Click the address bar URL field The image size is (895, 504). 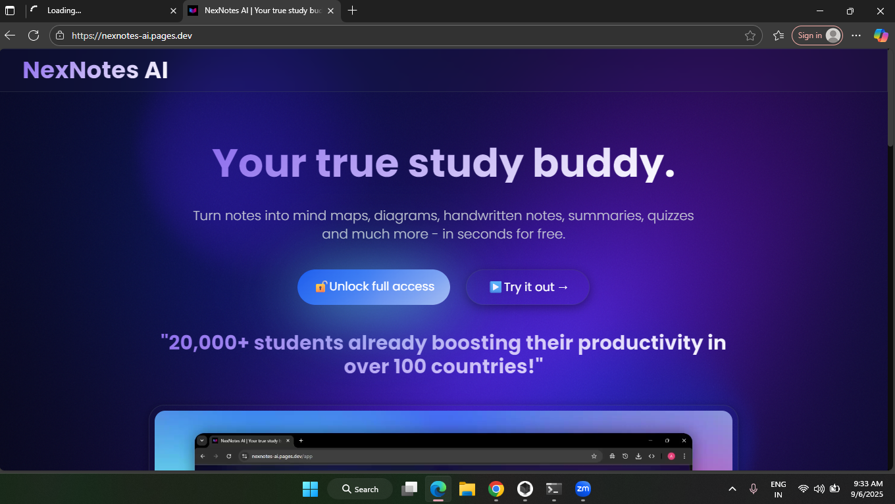(x=405, y=35)
